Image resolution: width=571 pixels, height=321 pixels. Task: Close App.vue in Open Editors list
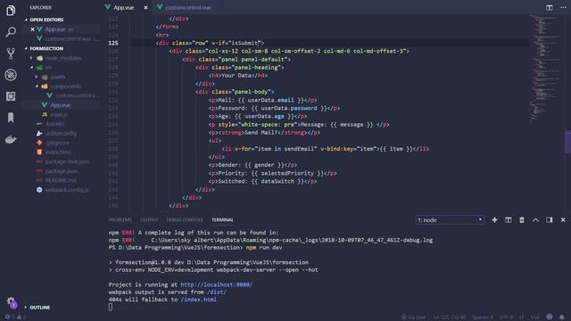pos(32,29)
